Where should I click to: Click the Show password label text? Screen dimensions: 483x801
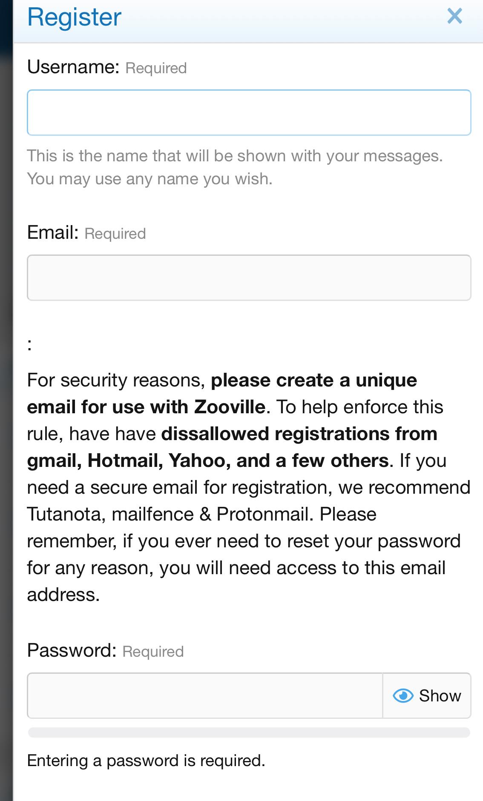click(440, 696)
